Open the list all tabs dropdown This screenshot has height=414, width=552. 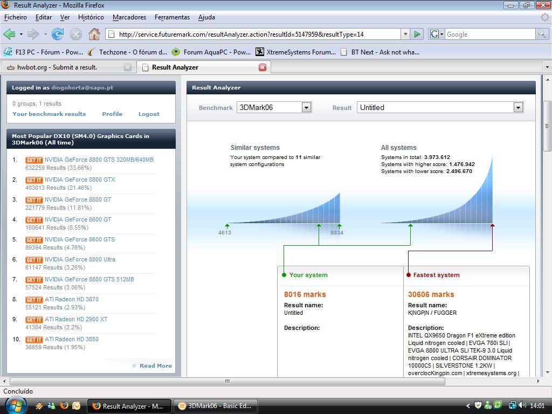click(547, 67)
